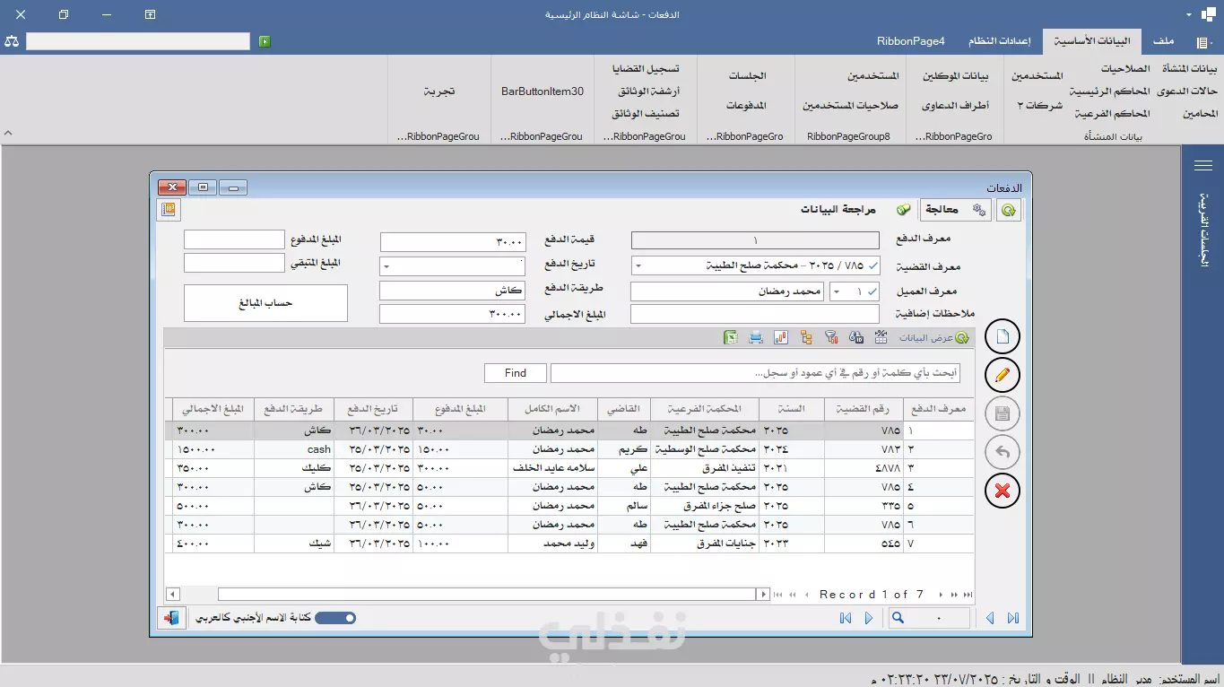The width and height of the screenshot is (1224, 687).
Task: Open أرشفة الوثائق from the ribbon
Action: [x=648, y=91]
